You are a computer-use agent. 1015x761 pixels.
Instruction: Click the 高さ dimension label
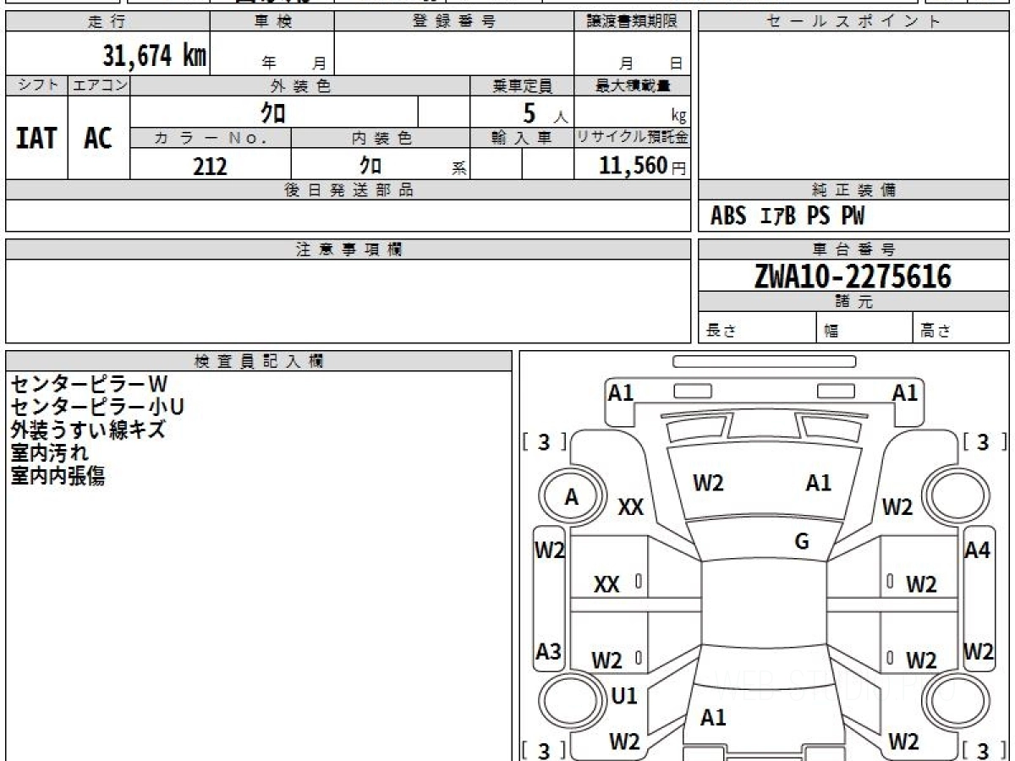(935, 331)
